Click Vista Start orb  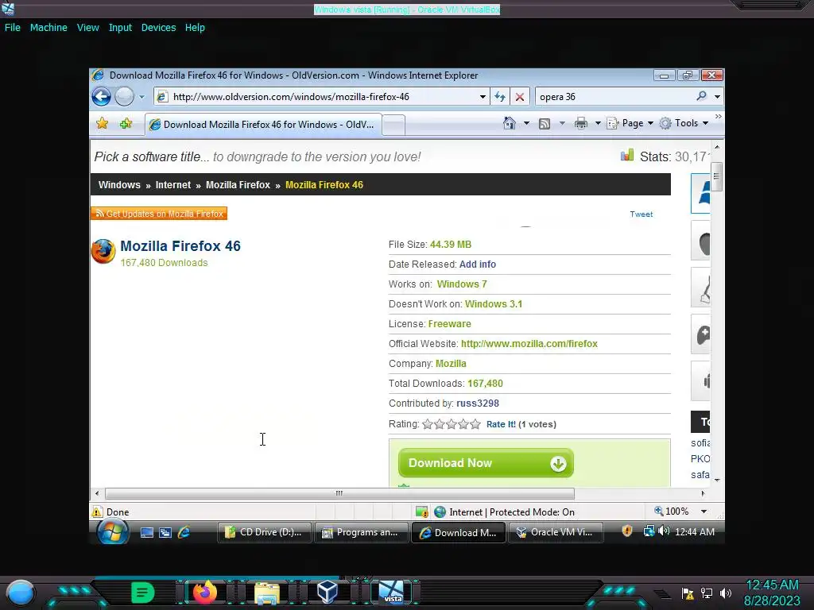point(113,532)
